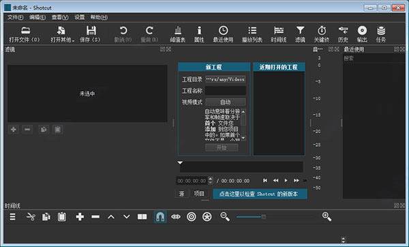
Task: Toggle the ripple (concentric circles) button
Action: (192, 217)
